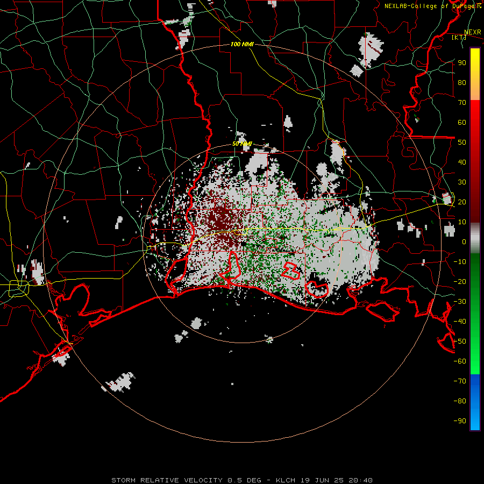Click the "[KT]" units label
484x484 pixels.
tap(459, 37)
